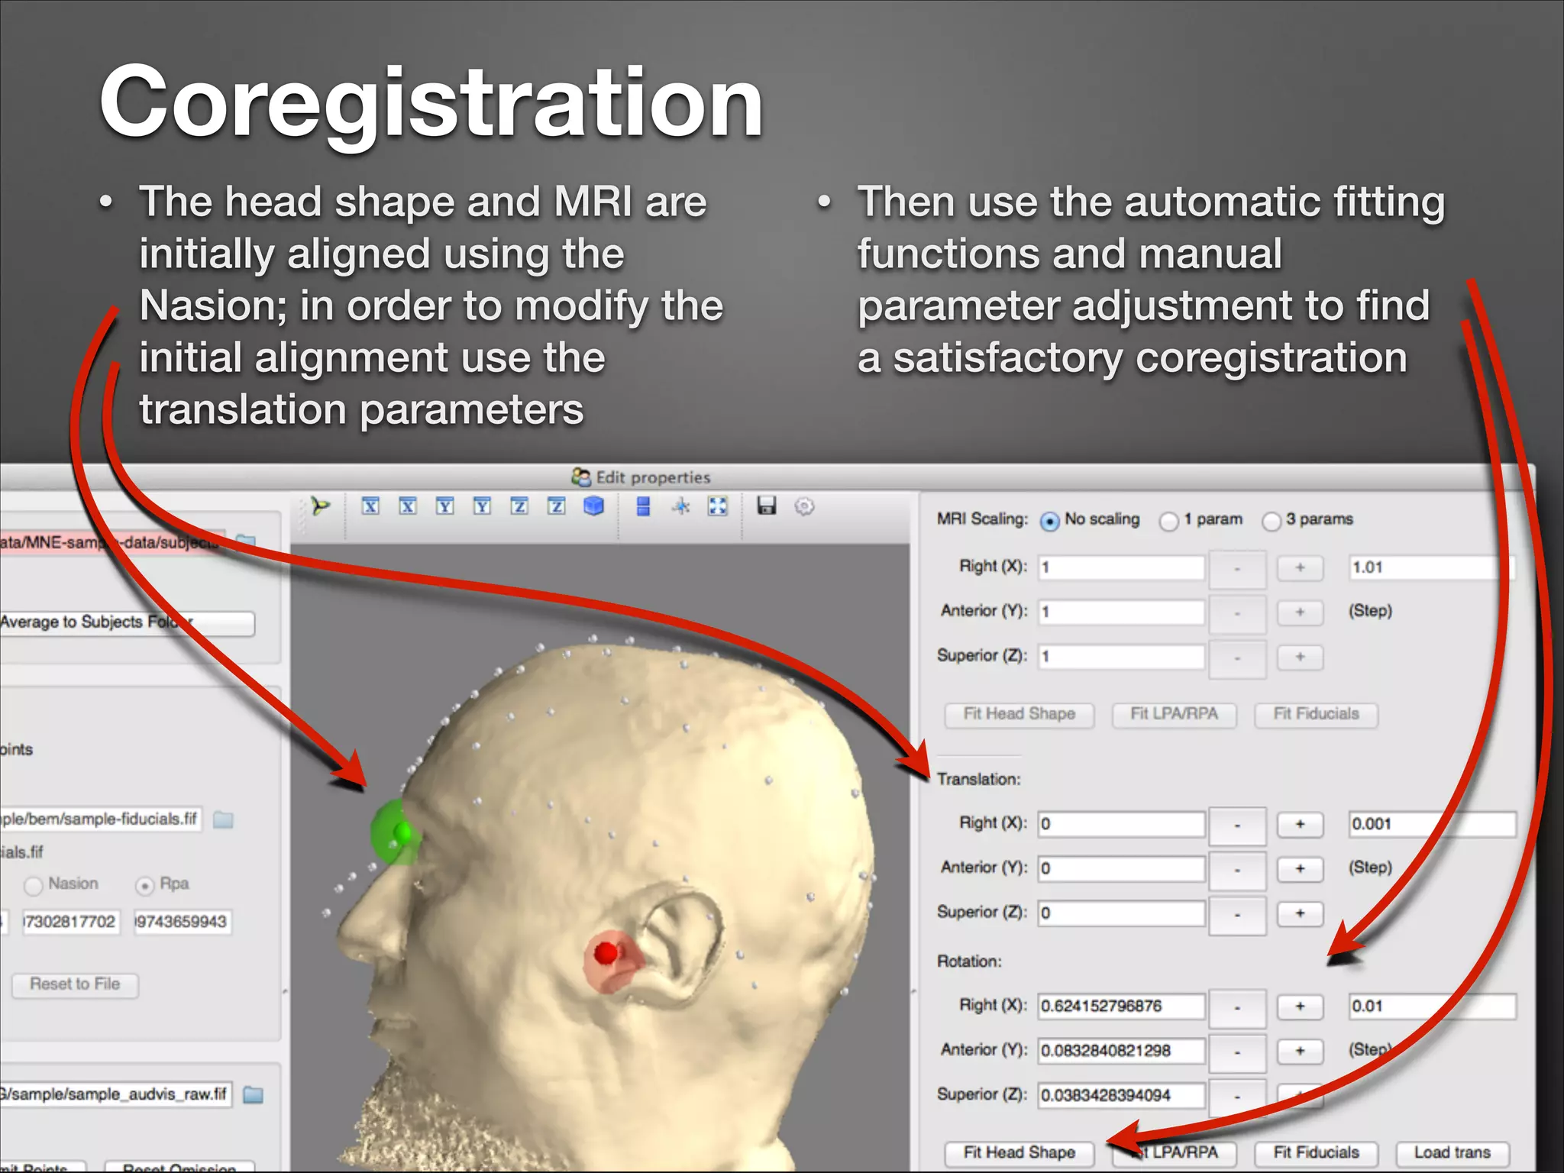Click the full screen toolbar icon
Viewport: 1564px width, 1173px height.
tap(718, 506)
